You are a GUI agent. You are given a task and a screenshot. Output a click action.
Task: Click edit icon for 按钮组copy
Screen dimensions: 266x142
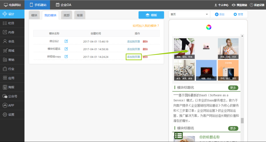click(66, 57)
